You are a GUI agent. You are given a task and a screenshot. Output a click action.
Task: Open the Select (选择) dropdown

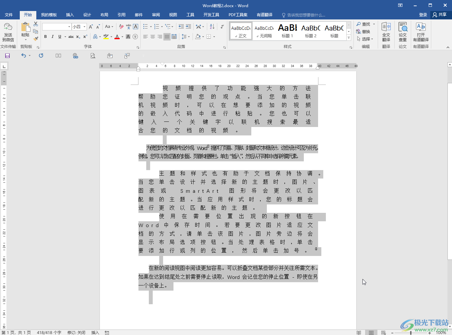[365, 39]
